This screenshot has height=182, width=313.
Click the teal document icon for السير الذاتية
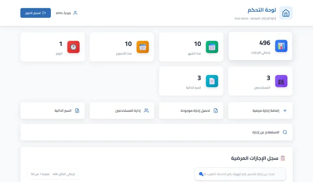pos(212,81)
